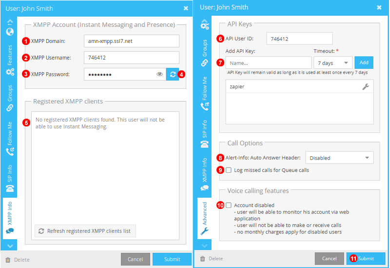Viewport: 390px width, 268px height.
Task: Open Features gears tab in right dialog sidebar
Action: point(205,26)
